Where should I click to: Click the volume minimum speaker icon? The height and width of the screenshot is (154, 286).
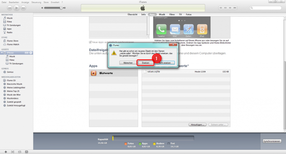click(x=42, y=8)
